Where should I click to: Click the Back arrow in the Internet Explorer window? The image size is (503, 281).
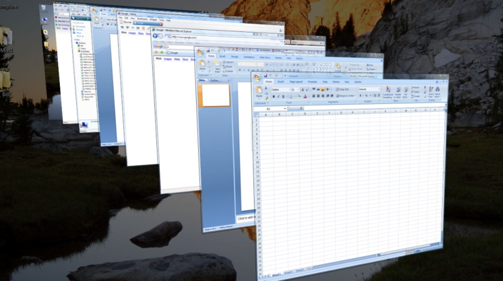(x=155, y=36)
